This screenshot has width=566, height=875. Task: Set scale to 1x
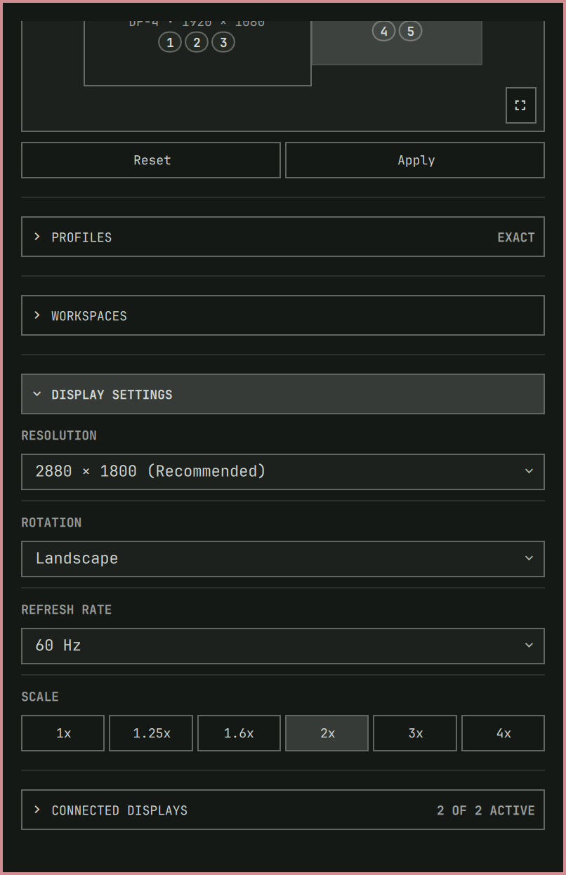point(63,733)
